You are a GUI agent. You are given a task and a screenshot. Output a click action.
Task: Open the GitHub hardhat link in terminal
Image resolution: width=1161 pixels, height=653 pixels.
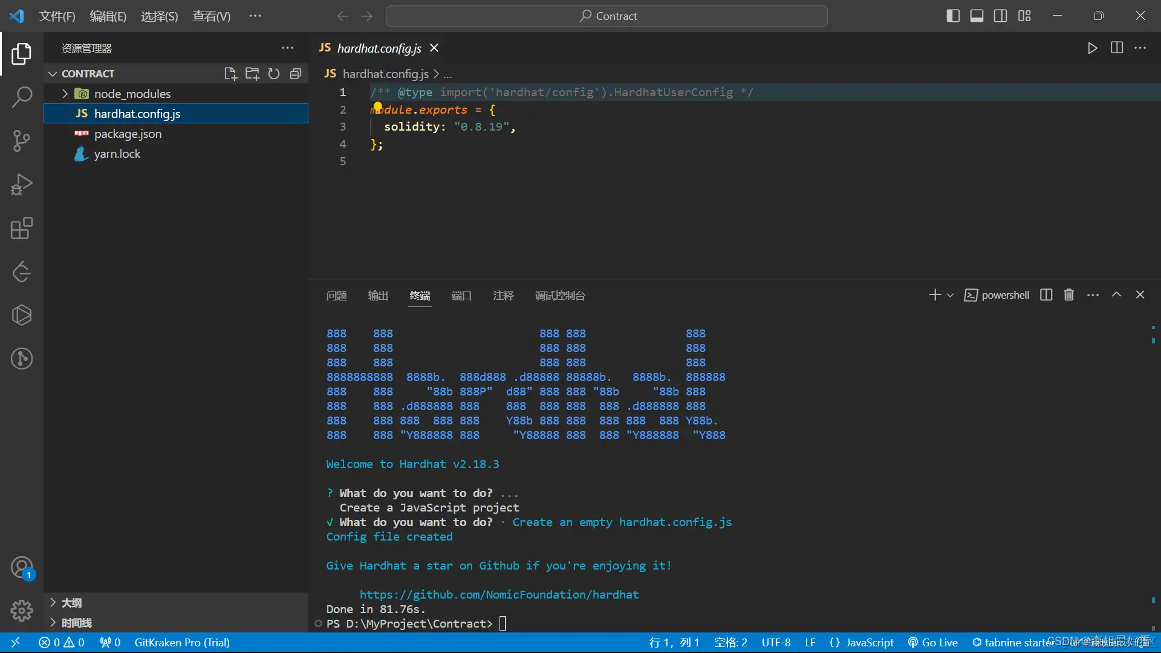[x=499, y=594]
